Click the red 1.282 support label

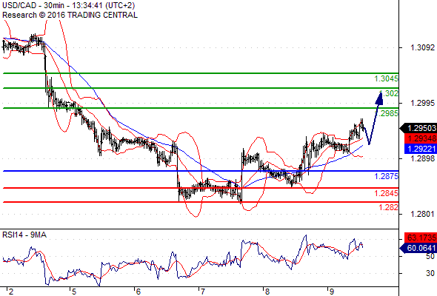[389, 207]
